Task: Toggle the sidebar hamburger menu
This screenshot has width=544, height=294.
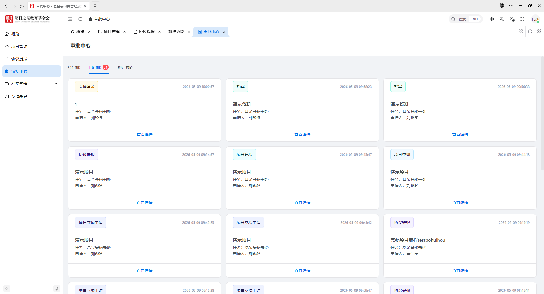Action: (x=70, y=19)
